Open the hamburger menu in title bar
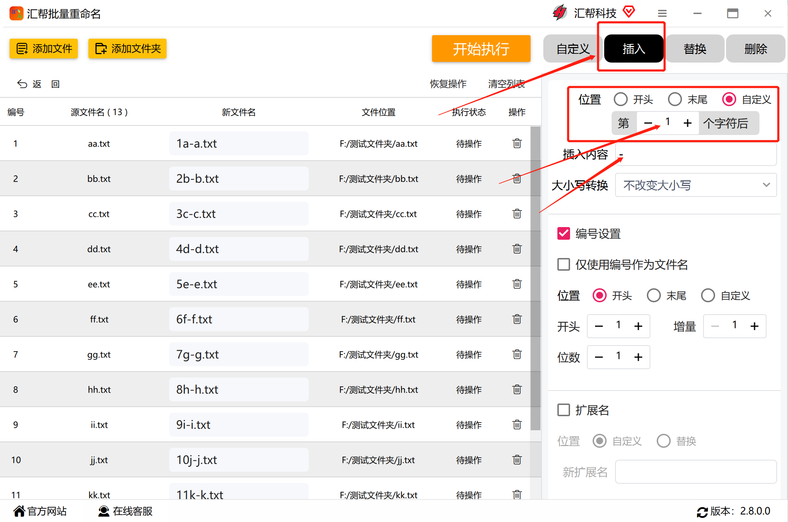The height and width of the screenshot is (522, 788). tap(662, 13)
